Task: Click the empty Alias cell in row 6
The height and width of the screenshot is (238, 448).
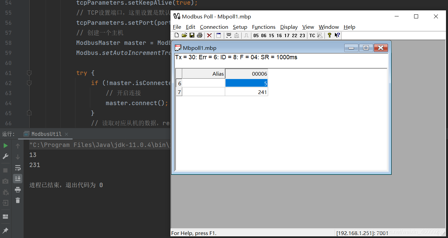Action: [x=204, y=83]
